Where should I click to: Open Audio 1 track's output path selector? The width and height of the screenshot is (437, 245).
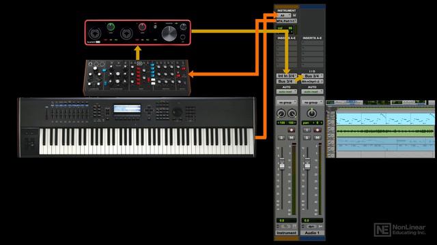point(313,82)
